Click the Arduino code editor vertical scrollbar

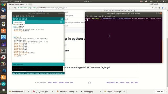pos(64,43)
